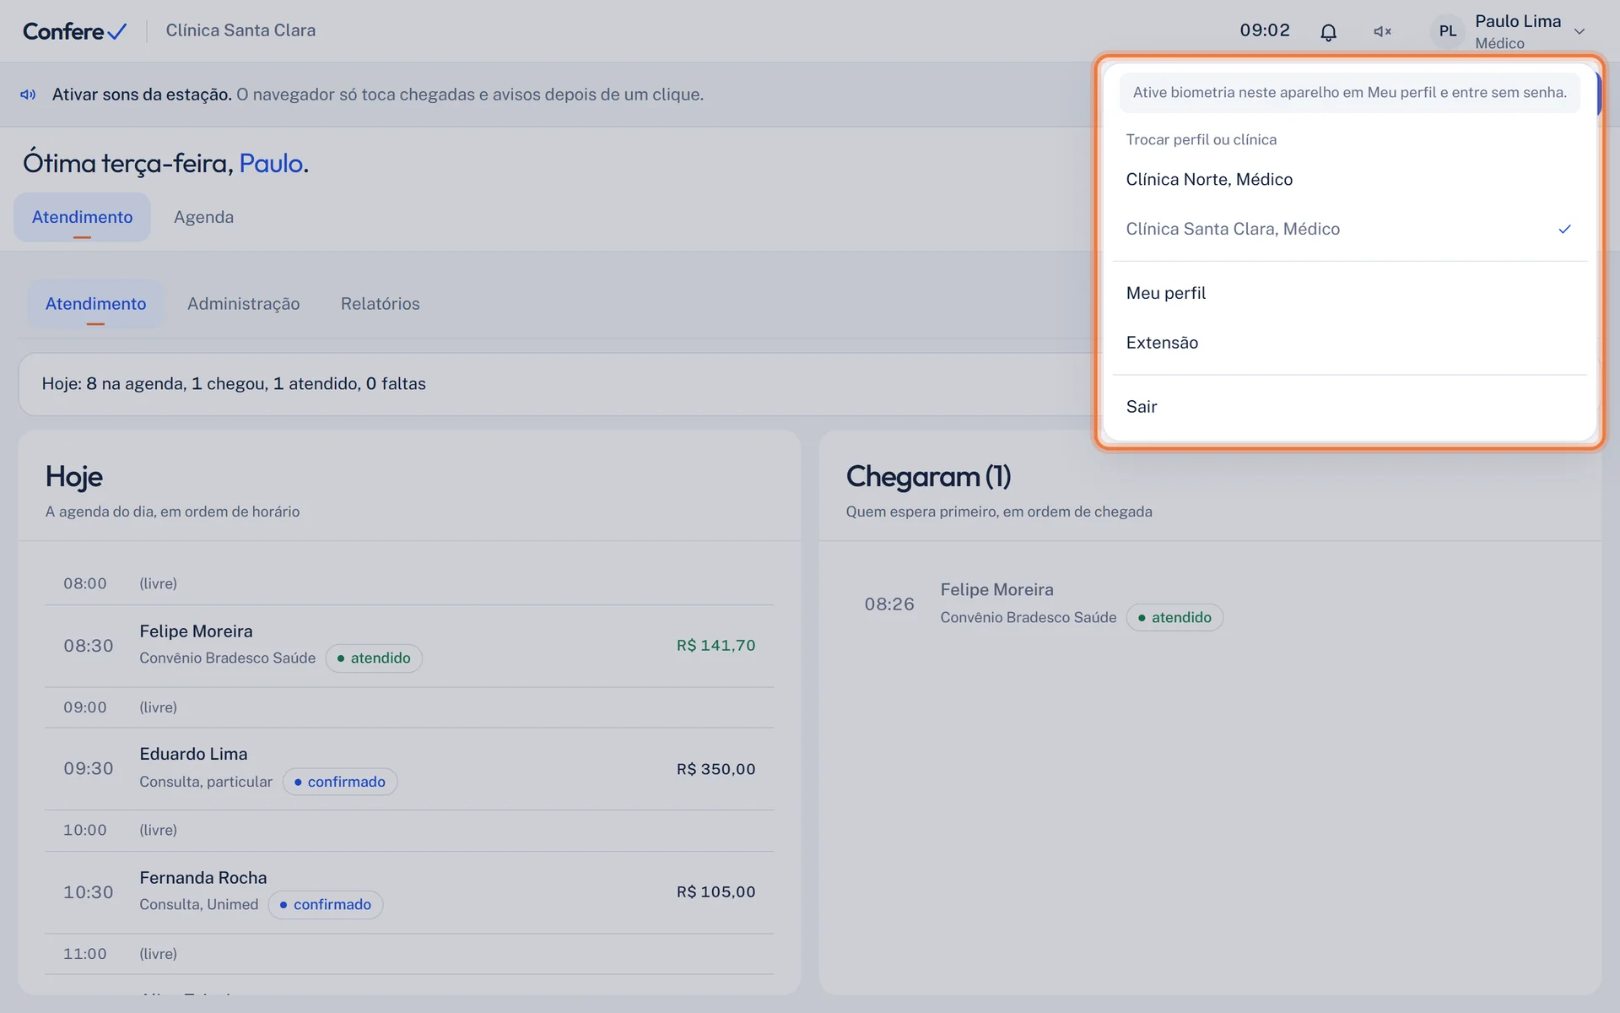This screenshot has height=1013, width=1620.
Task: Open the notifications bell
Action: (x=1328, y=32)
